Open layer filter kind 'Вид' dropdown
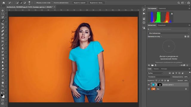The width and height of the screenshot is (191, 107). coord(155,73)
